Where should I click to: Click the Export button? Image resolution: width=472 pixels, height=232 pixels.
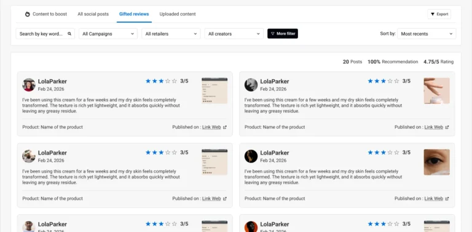click(x=439, y=14)
